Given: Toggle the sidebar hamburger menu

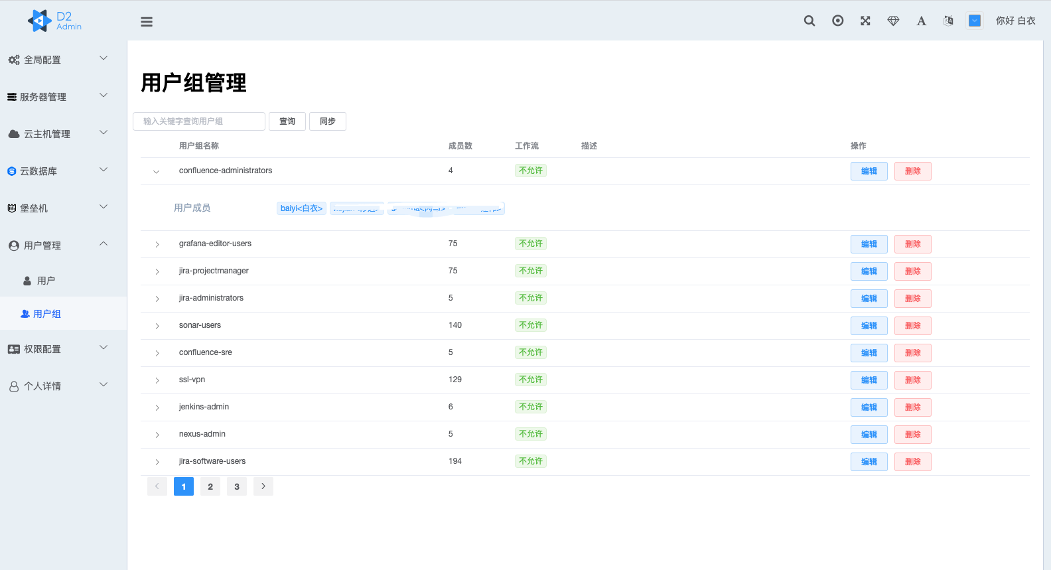Looking at the screenshot, I should 147,22.
